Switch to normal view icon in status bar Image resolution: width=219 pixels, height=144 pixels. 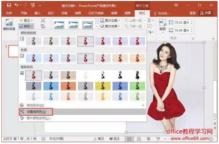pyautogui.click(x=129, y=139)
